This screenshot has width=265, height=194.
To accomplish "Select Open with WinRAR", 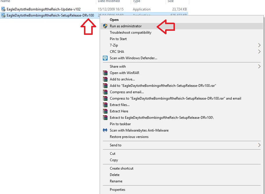I will click(182, 73).
